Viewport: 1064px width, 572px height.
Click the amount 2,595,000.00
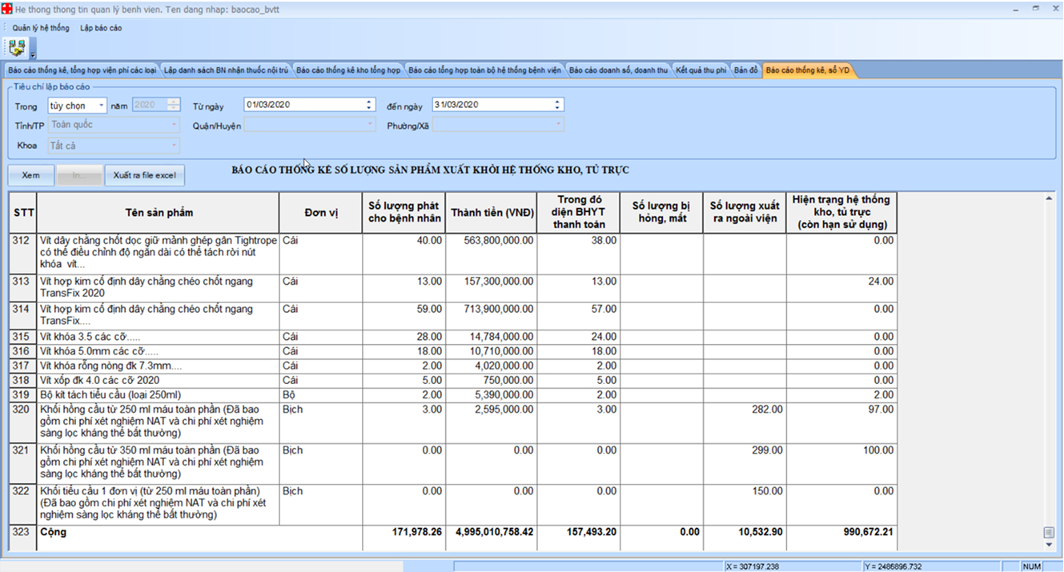pyautogui.click(x=504, y=409)
